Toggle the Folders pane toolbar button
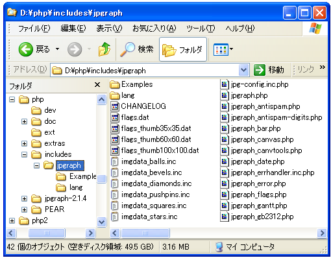 click(183, 49)
